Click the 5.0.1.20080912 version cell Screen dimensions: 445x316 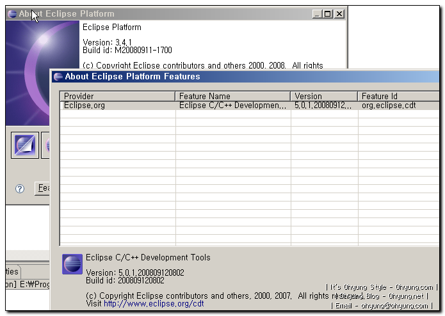324,106
